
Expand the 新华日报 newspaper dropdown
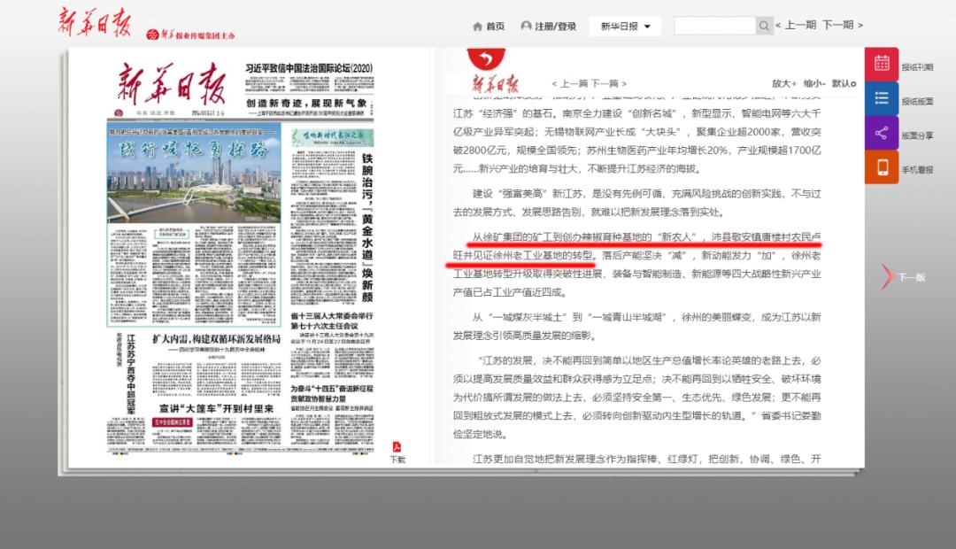[x=625, y=27]
